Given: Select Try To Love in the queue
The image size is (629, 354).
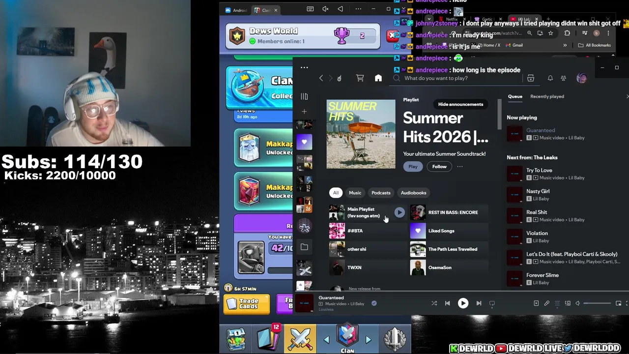Looking at the screenshot, I should (565, 174).
